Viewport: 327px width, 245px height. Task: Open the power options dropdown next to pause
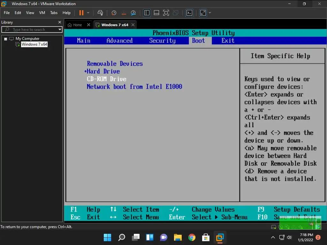tap(88, 13)
